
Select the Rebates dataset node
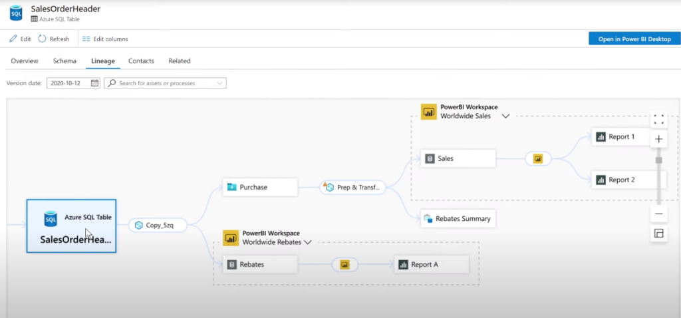(260, 264)
